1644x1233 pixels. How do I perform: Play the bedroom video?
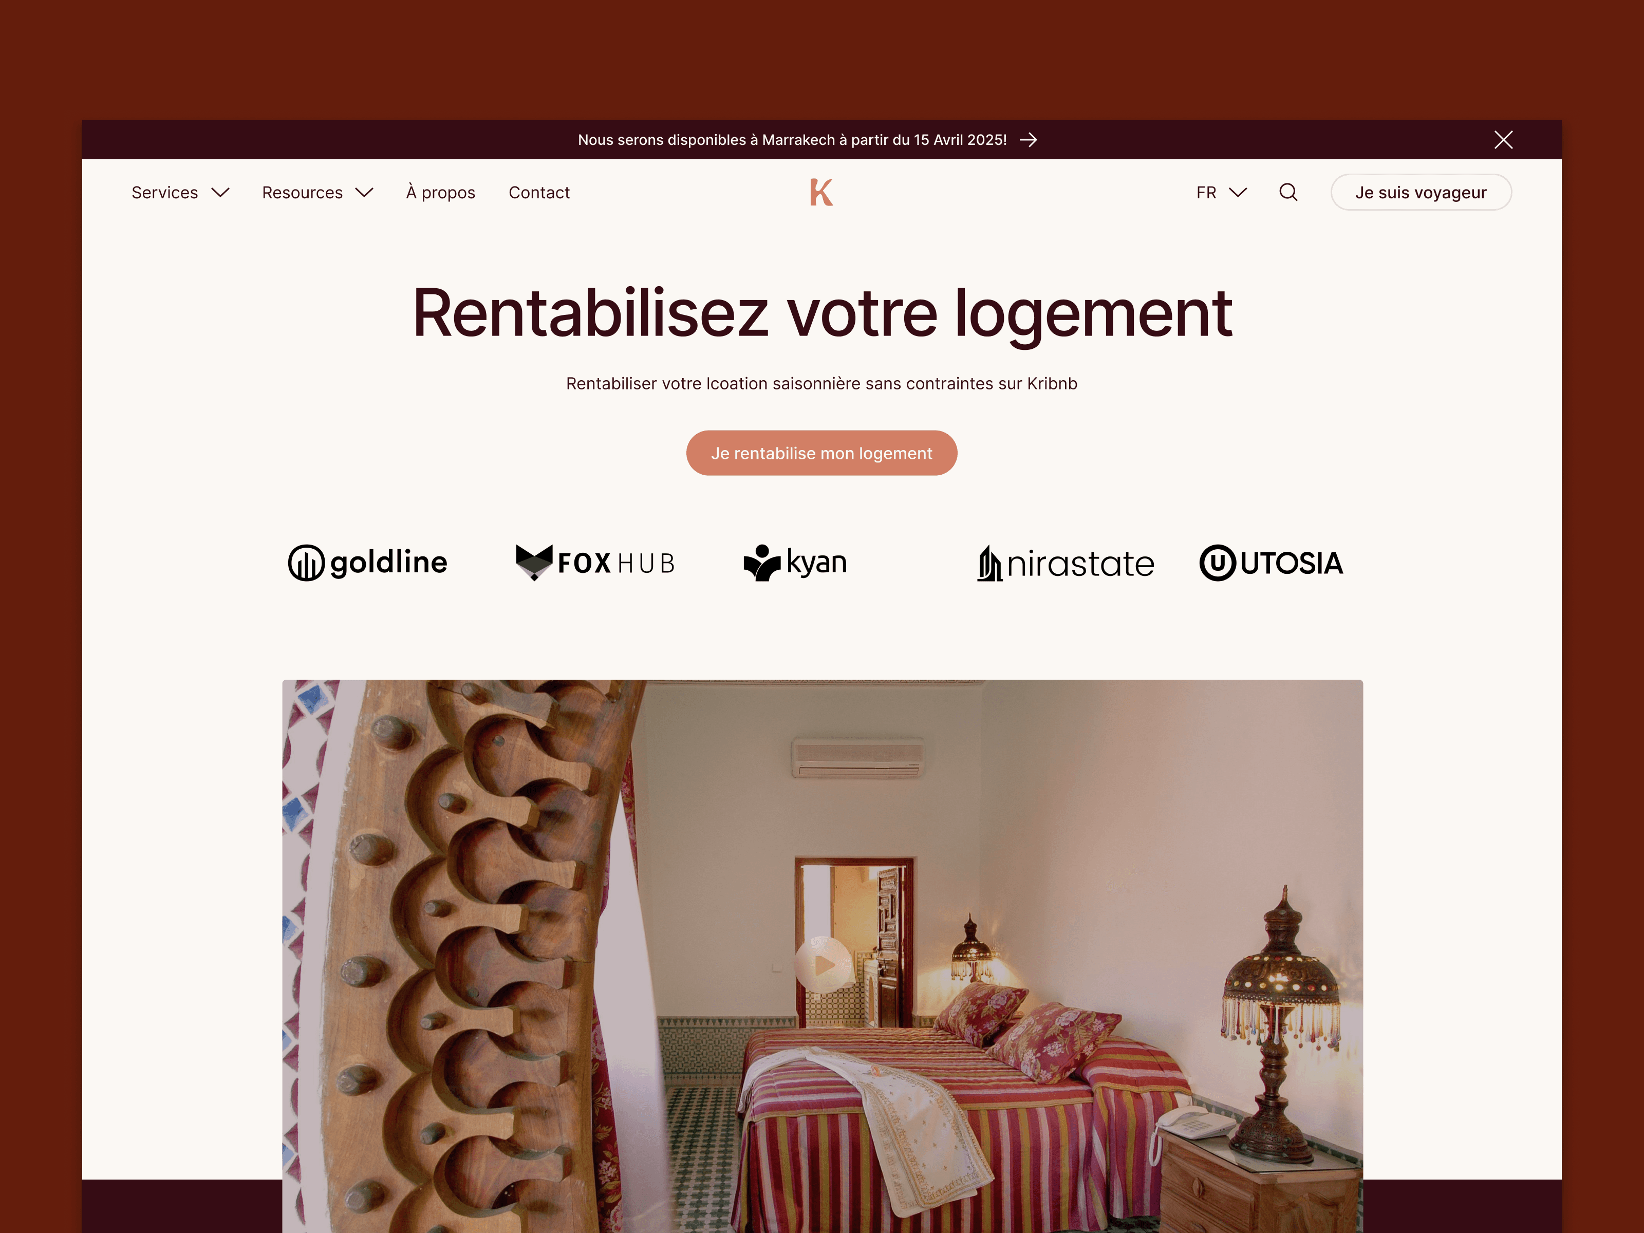(823, 965)
